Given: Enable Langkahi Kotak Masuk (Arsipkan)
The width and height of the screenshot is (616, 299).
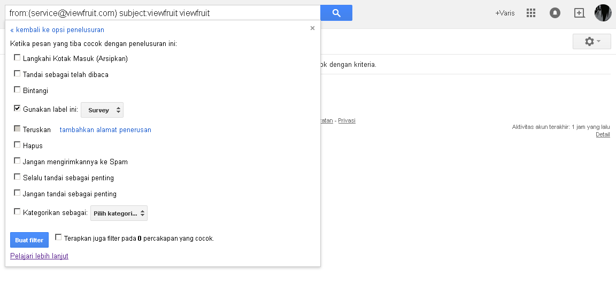Looking at the screenshot, I should (18, 58).
